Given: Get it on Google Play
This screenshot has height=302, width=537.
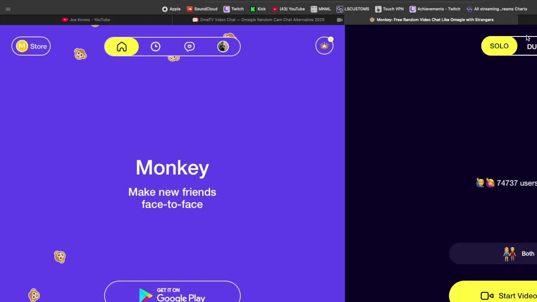Looking at the screenshot, I should click(x=172, y=292).
